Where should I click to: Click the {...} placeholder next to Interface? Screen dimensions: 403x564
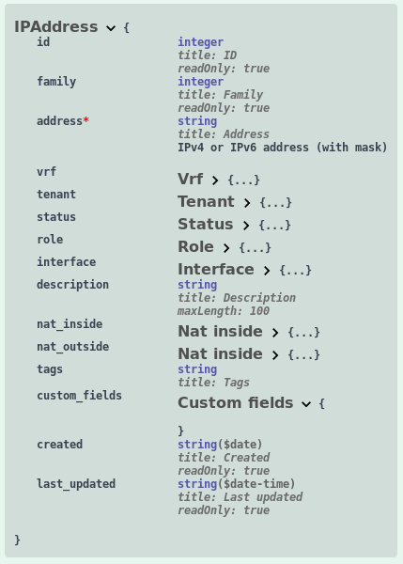point(295,271)
